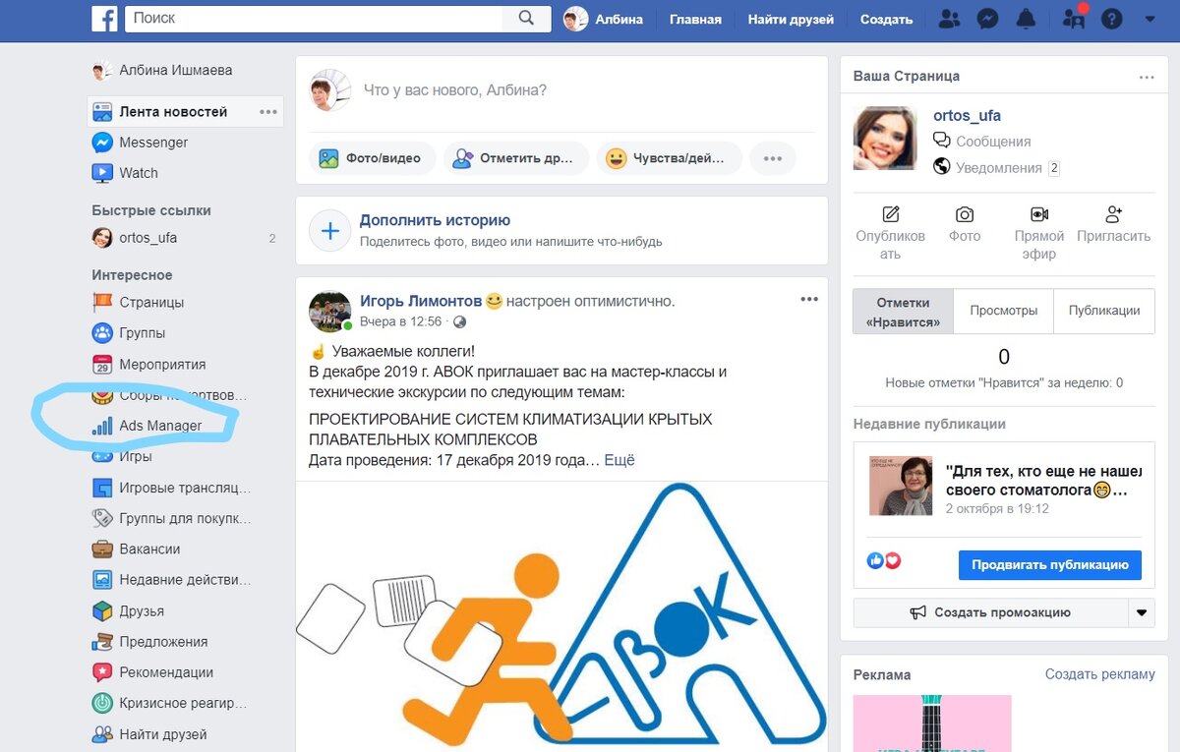Click the search magnifier button
This screenshot has width=1180, height=752.
[526, 19]
